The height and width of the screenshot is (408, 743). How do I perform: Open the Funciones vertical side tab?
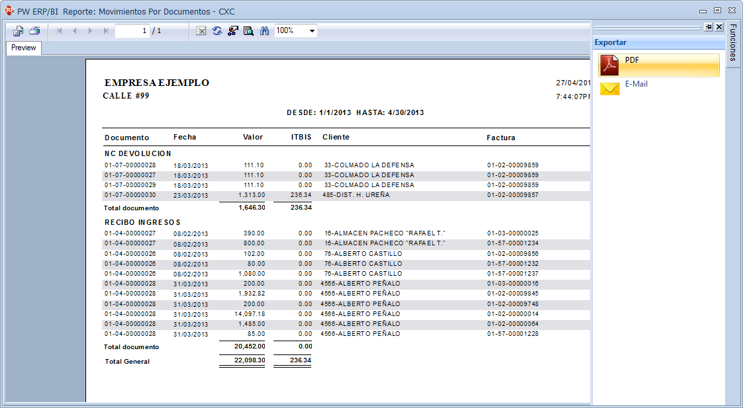click(732, 42)
